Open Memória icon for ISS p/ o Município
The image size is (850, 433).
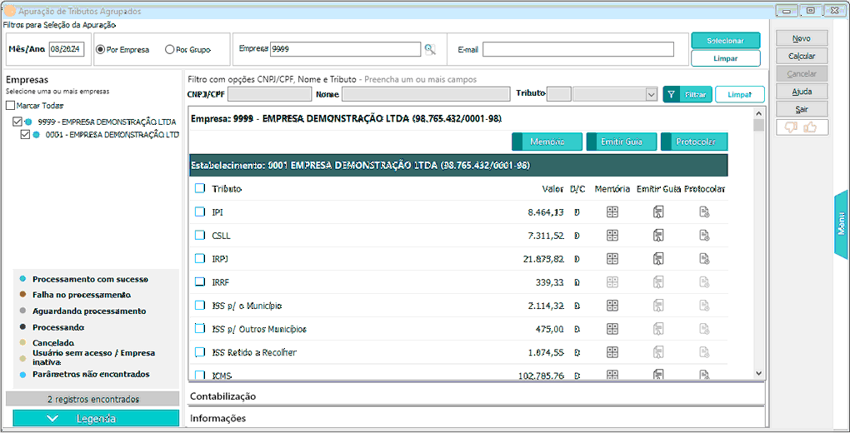coord(612,306)
